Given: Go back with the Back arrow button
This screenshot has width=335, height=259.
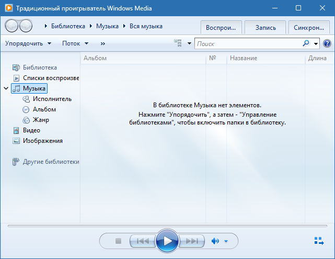Looking at the screenshot, I should [x=11, y=26].
